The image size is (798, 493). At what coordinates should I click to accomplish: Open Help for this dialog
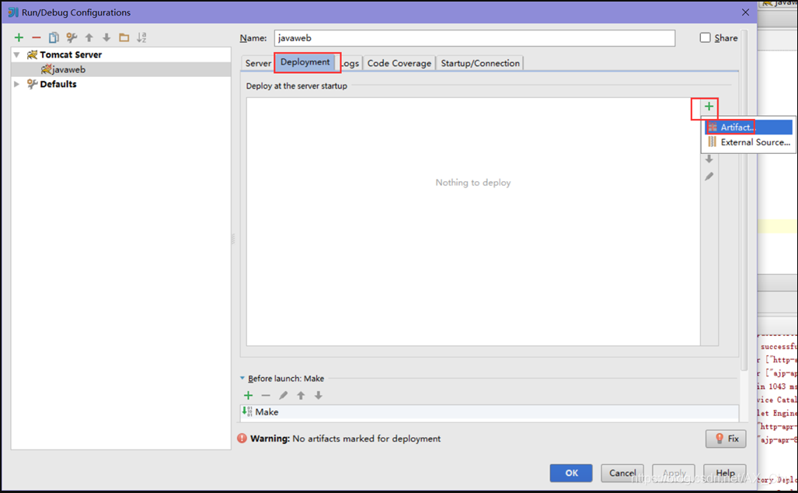click(x=725, y=473)
